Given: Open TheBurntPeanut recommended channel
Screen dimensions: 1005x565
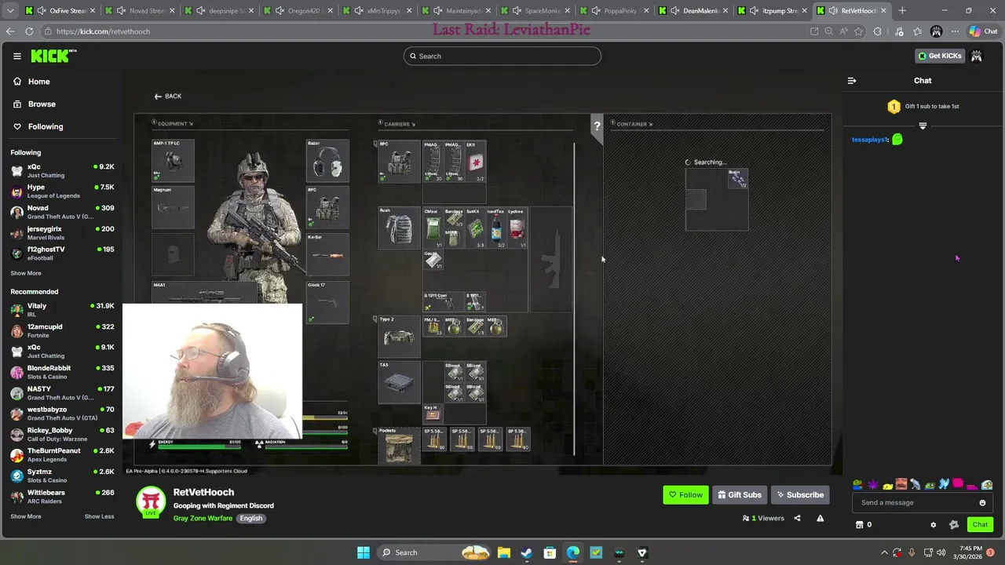Looking at the screenshot, I should click(x=62, y=454).
